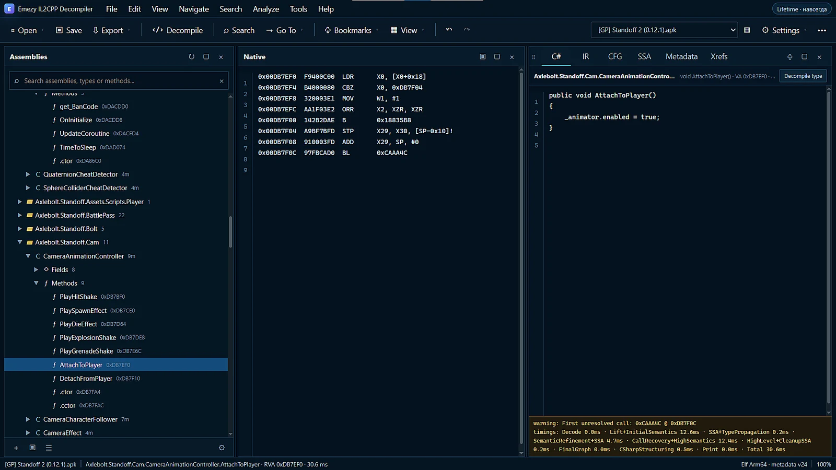Expand Axlebolt.Standoff.BattlePass namespace
The image size is (836, 470).
click(20, 215)
